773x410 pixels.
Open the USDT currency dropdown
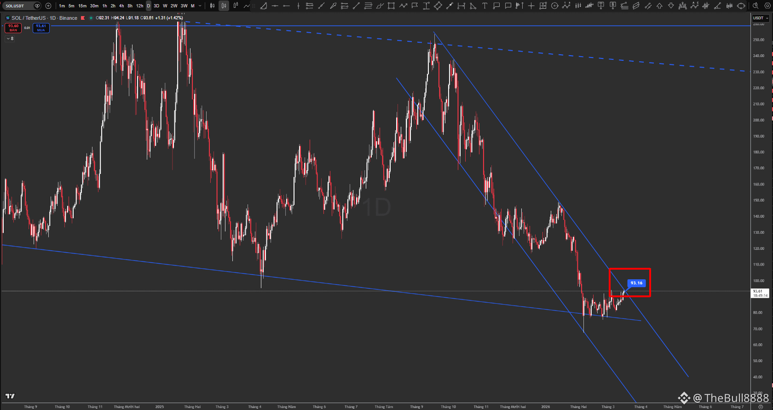(761, 18)
